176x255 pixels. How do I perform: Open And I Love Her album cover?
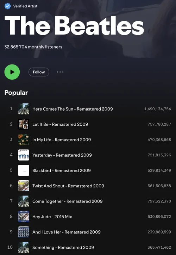click(24, 232)
